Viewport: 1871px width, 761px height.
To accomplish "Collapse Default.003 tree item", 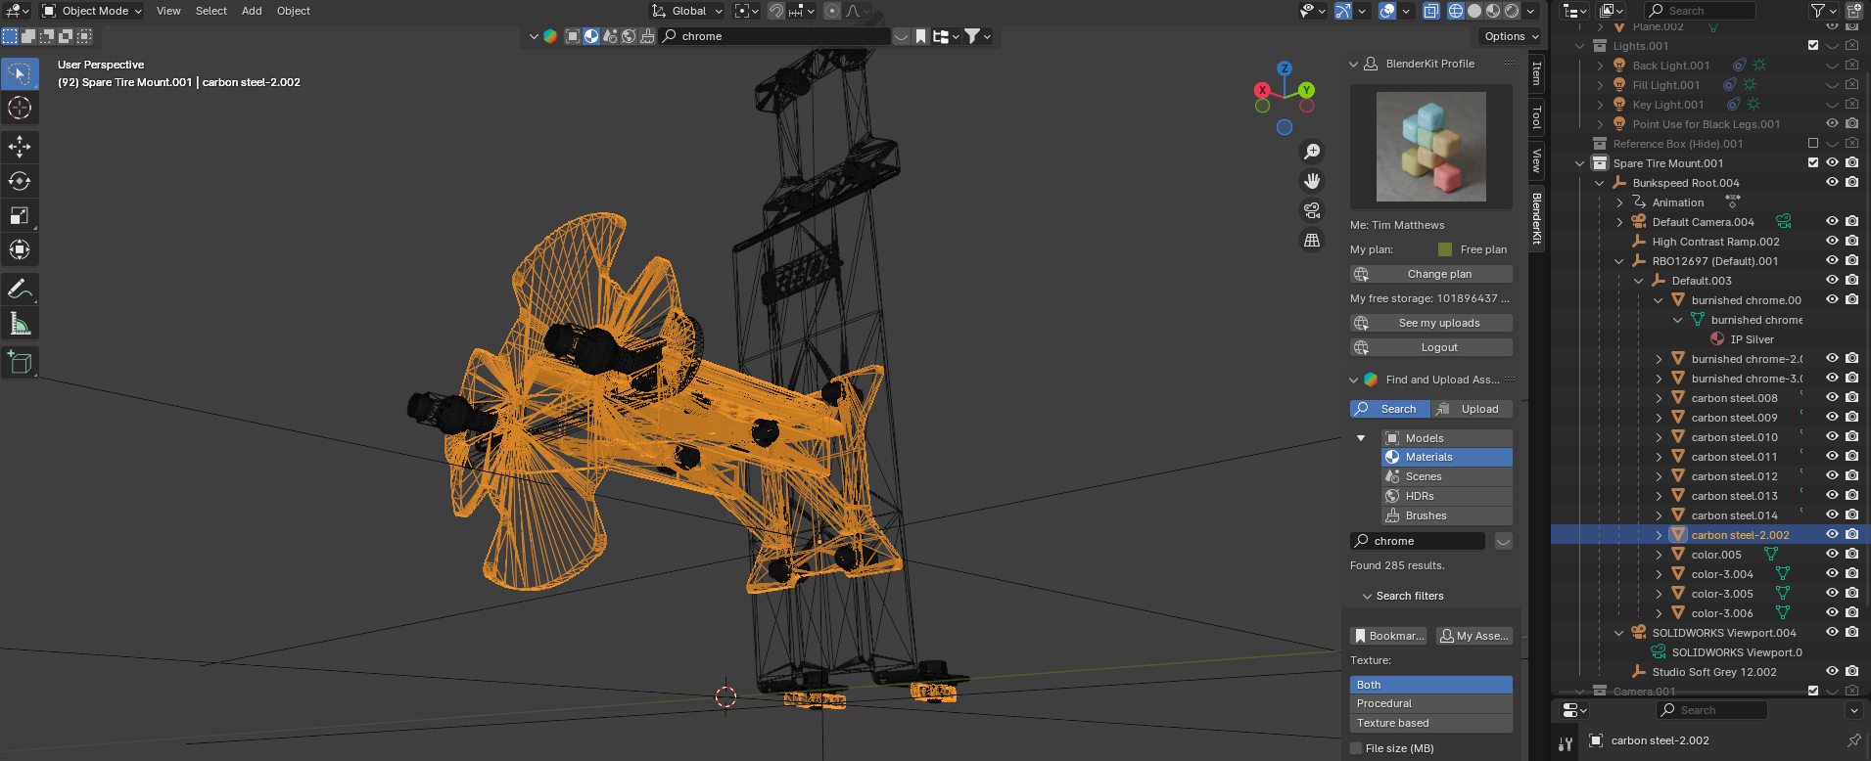I will 1639,281.
